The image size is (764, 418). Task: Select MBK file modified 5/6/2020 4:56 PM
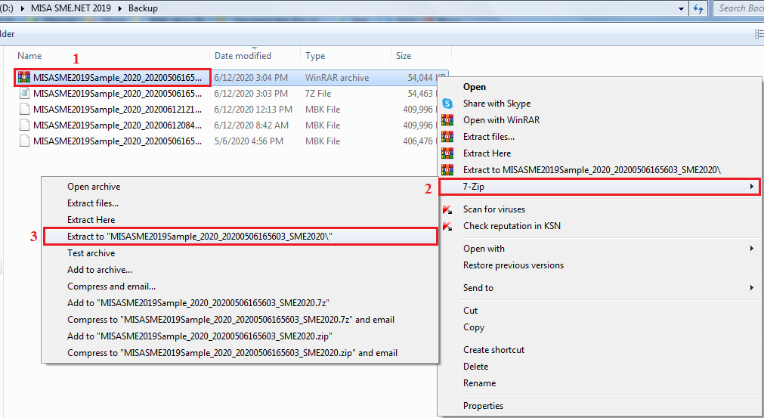(117, 141)
